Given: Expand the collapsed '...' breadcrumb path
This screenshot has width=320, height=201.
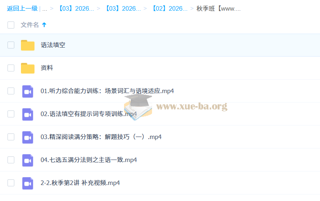Looking at the screenshot, I should point(45,9).
